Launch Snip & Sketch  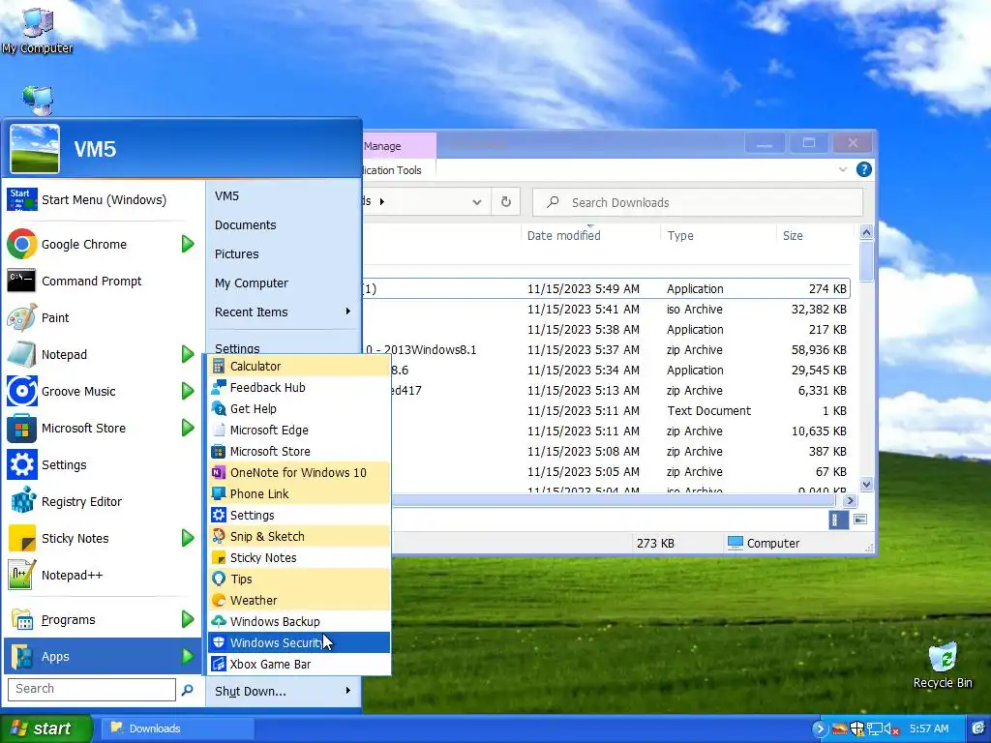coord(299,536)
